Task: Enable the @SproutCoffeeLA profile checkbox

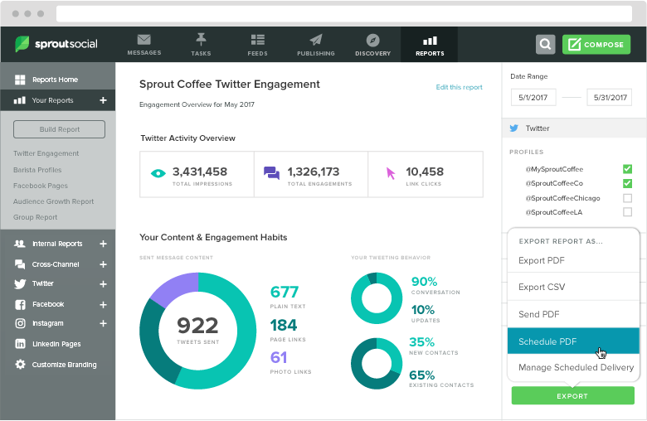Action: (x=627, y=212)
